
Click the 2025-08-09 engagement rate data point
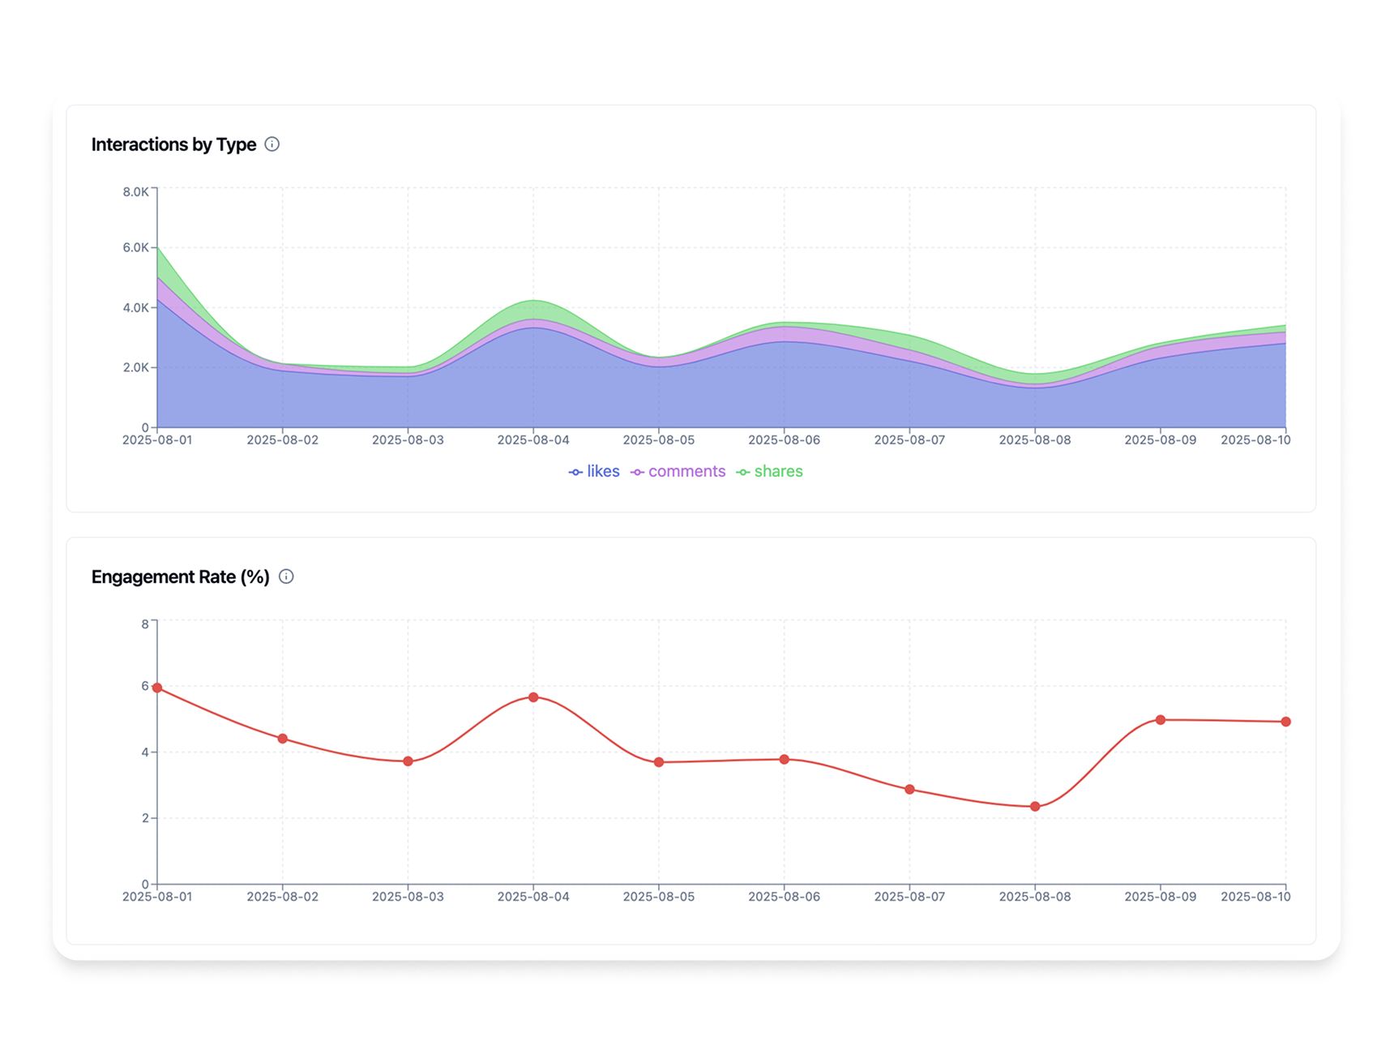pos(1161,720)
